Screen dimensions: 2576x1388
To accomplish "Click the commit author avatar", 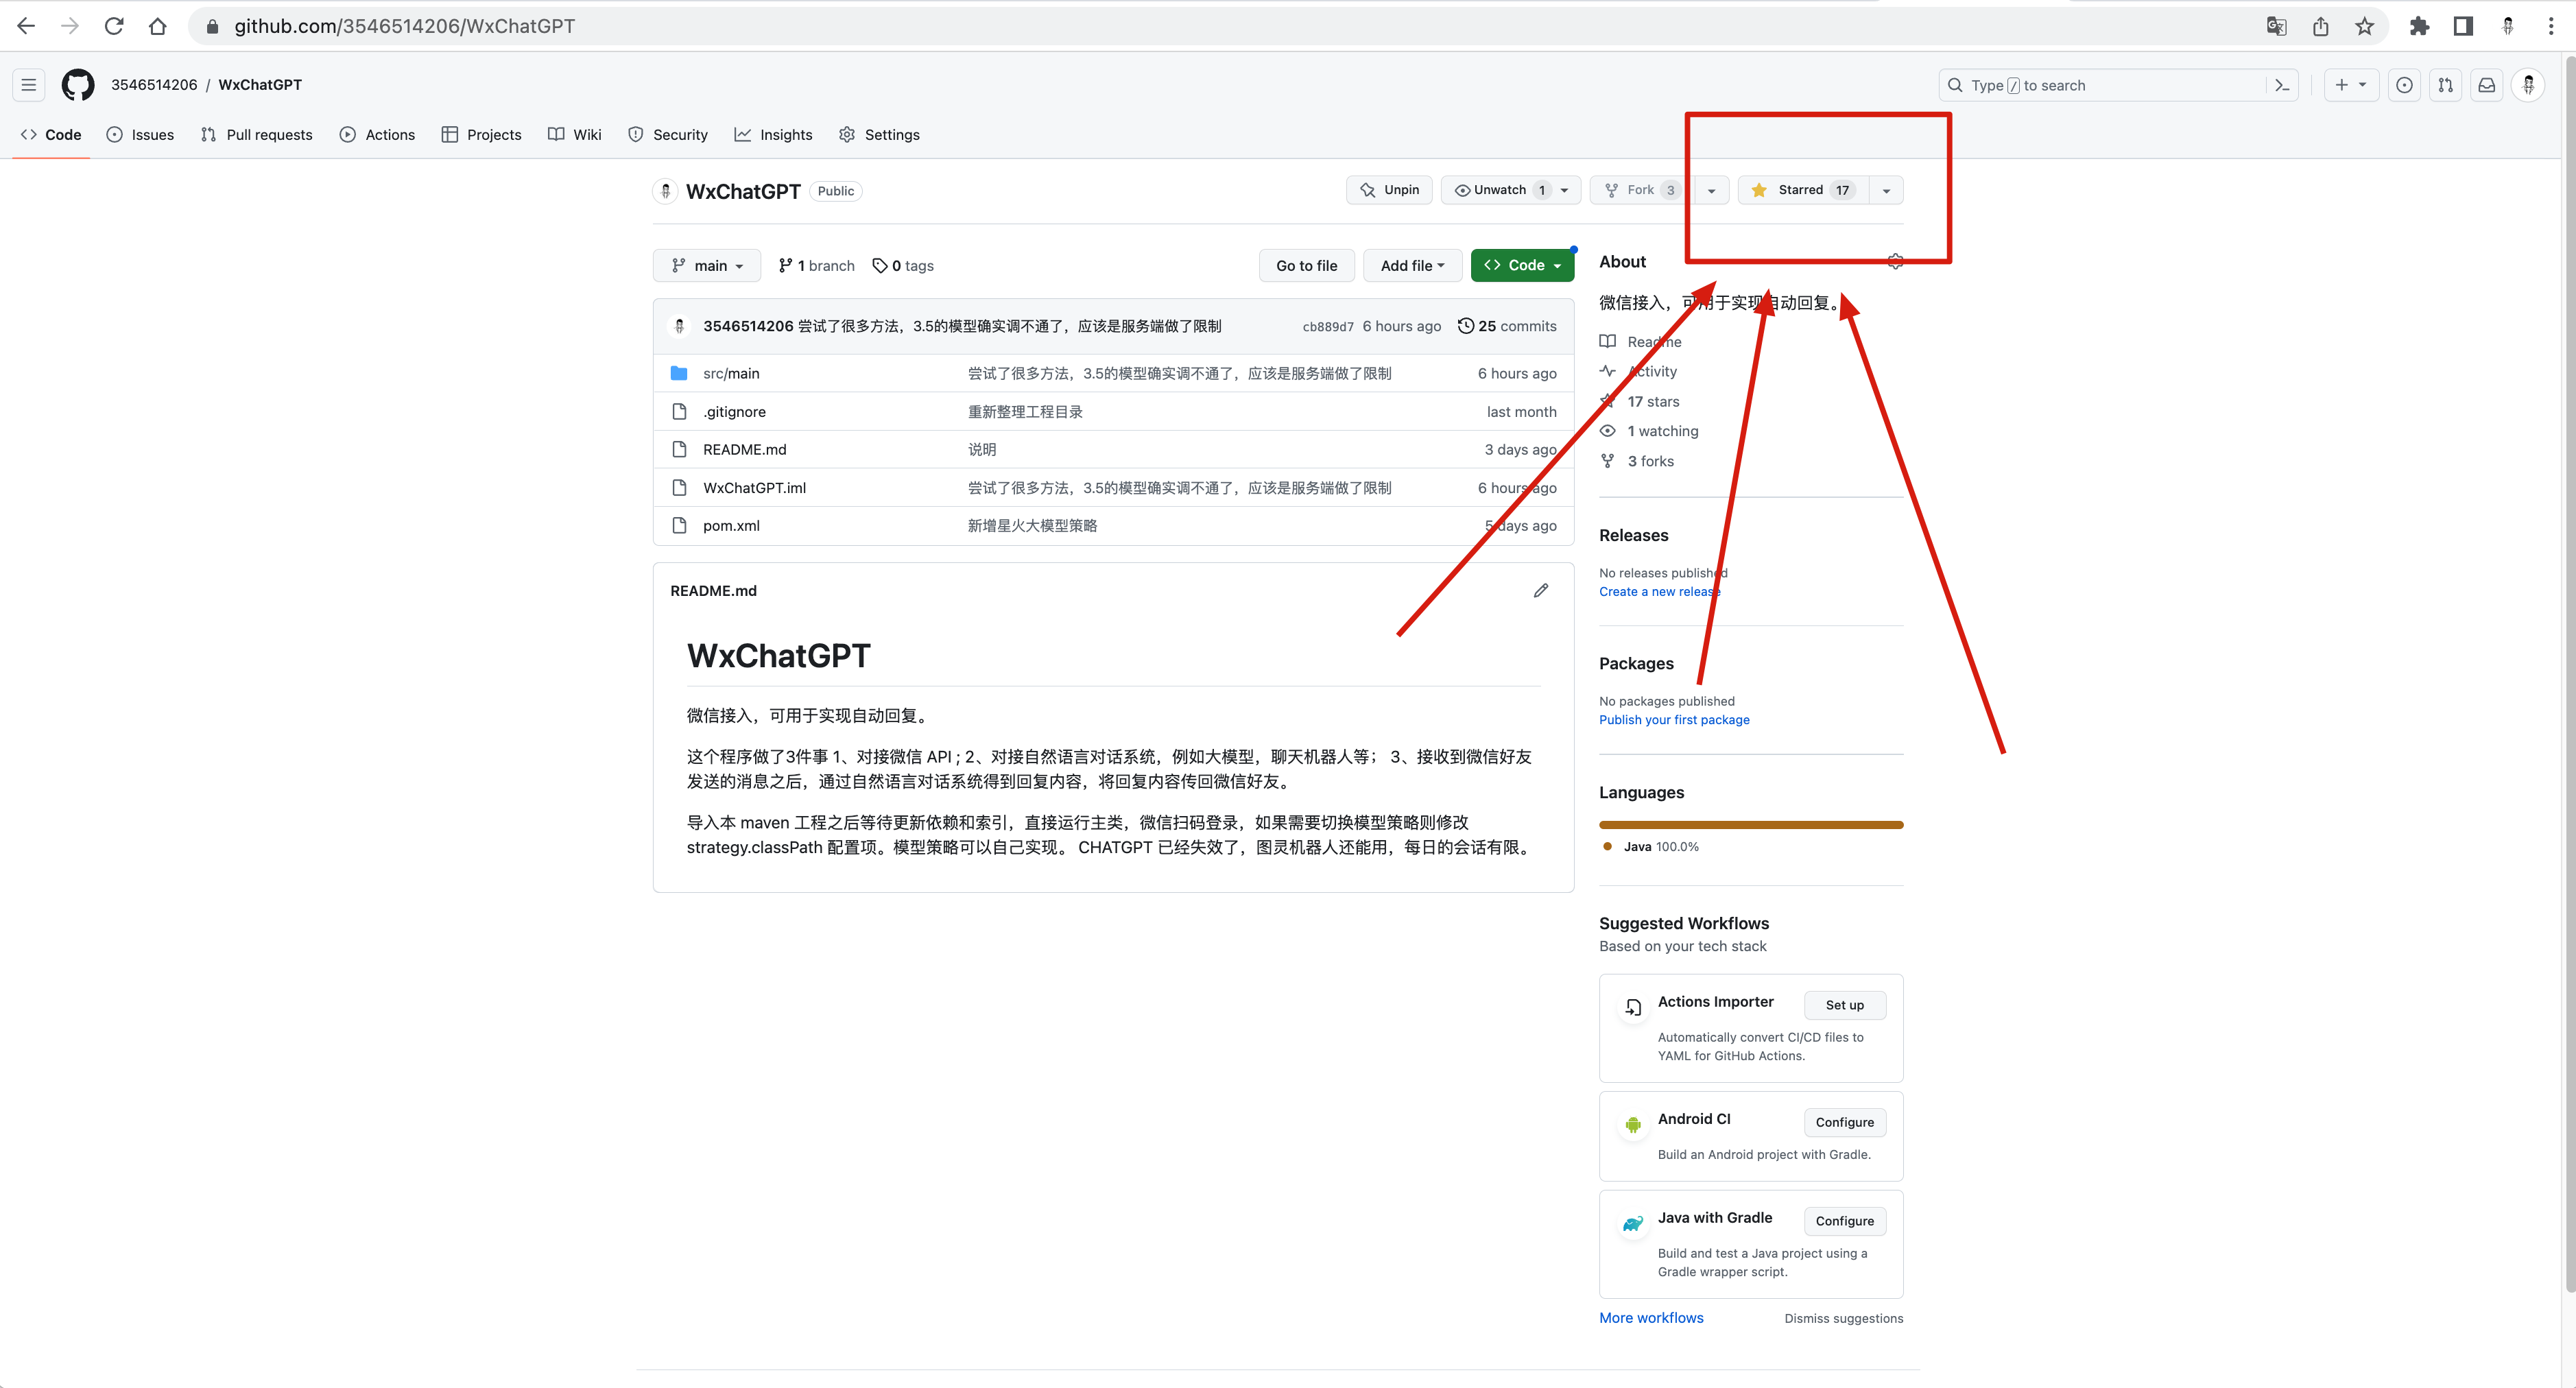I will tap(679, 326).
